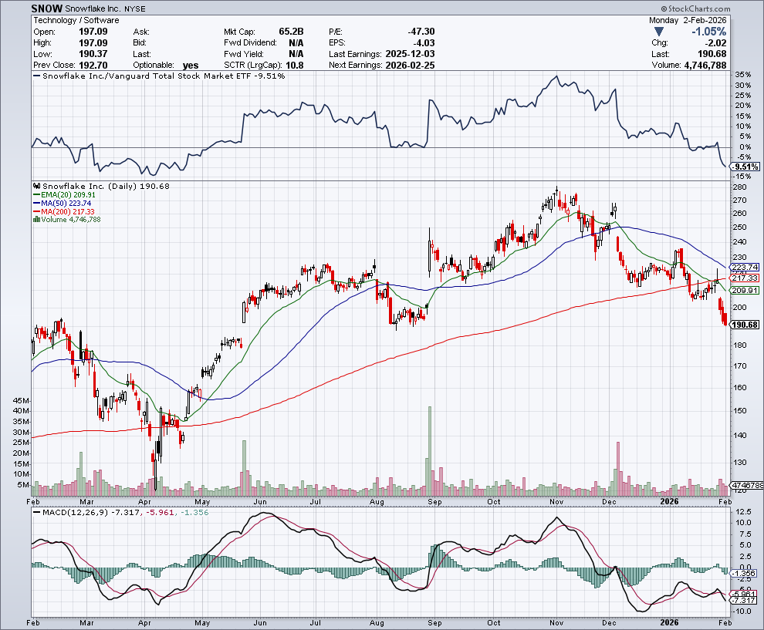Click the Sep label on the MACD time axis

434,623
